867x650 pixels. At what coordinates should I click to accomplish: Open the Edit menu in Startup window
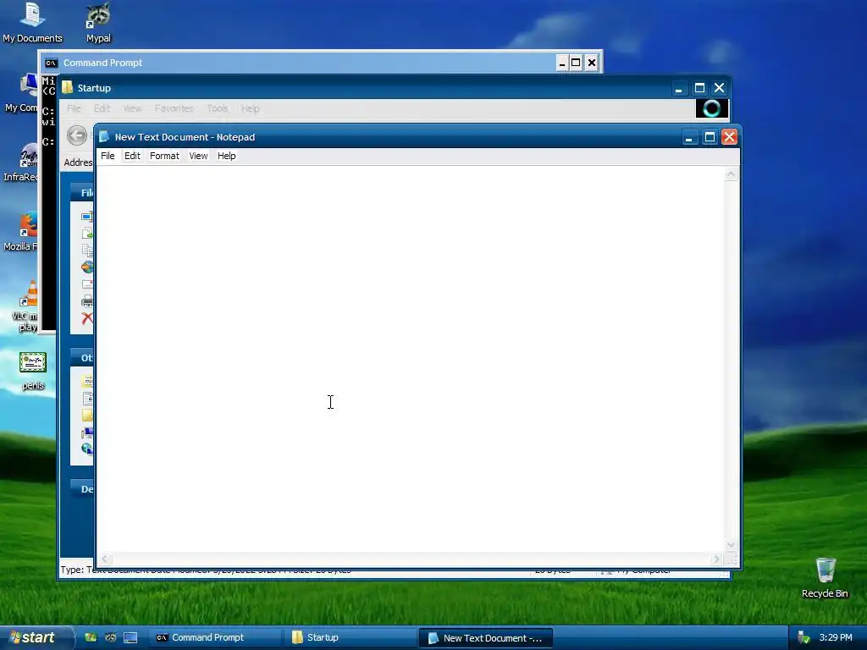(x=102, y=108)
